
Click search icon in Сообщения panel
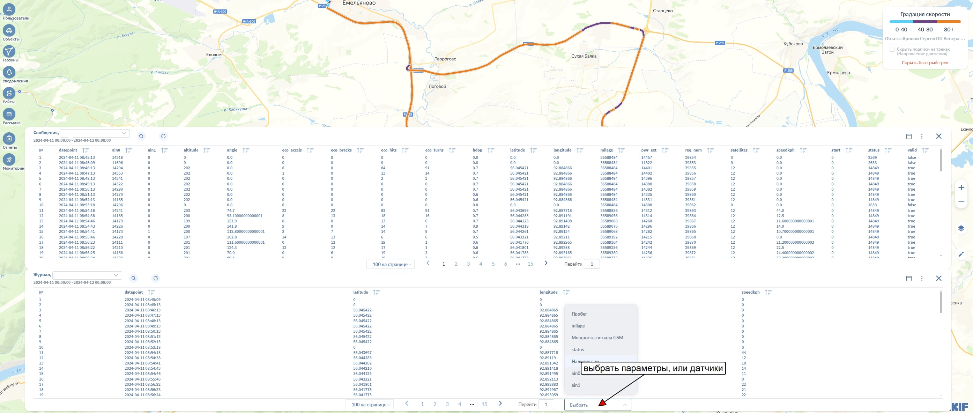tap(141, 136)
